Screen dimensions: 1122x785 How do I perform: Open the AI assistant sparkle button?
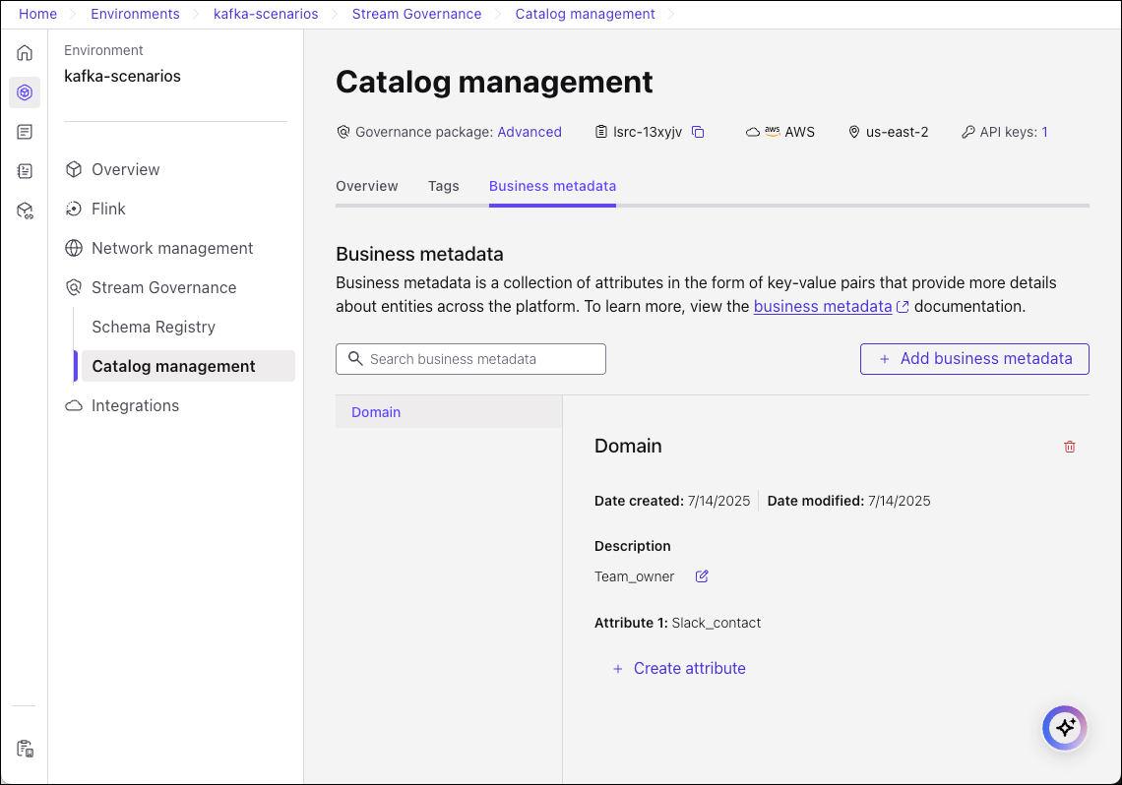[1064, 728]
